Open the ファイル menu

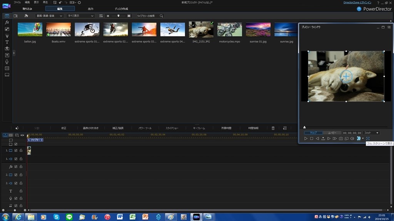(17, 2)
